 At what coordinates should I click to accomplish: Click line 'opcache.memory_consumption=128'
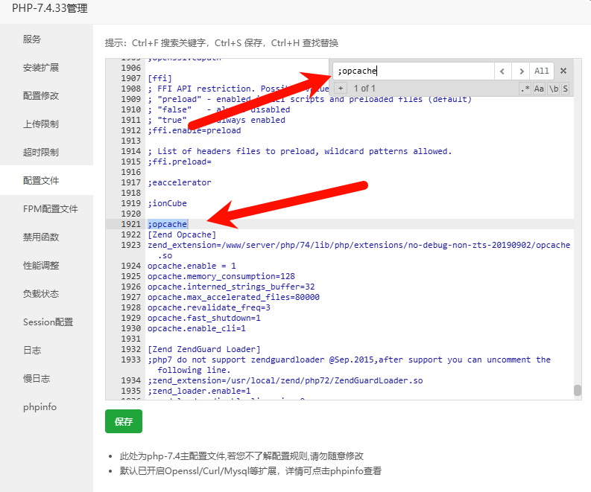click(x=221, y=276)
